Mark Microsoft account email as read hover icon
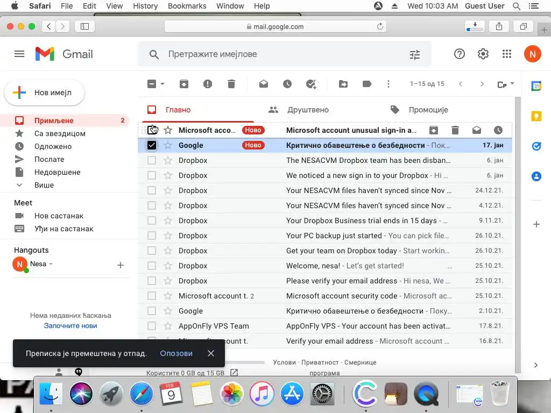551x413 pixels. coord(477,130)
